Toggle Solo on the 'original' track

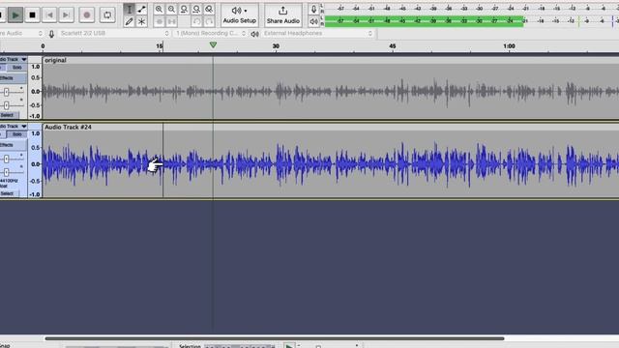pyautogui.click(x=17, y=68)
